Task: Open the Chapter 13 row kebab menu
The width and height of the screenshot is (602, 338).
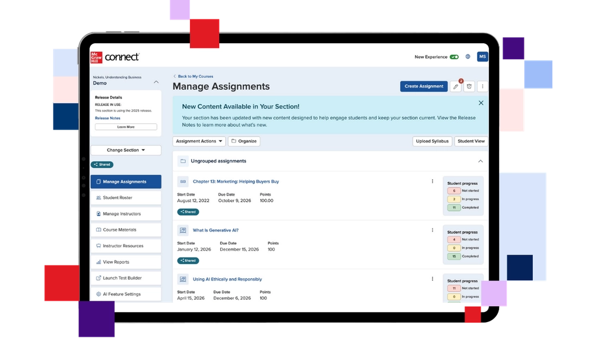Action: 432,181
